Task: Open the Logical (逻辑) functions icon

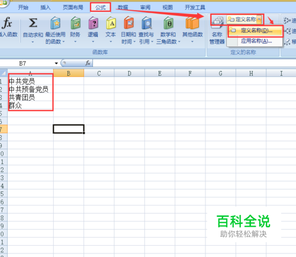Action: coord(94,23)
